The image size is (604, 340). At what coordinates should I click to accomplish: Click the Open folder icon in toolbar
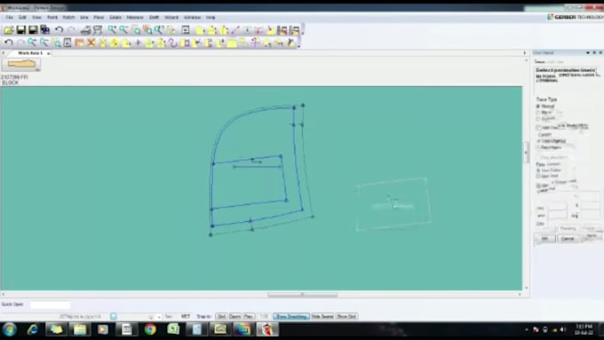point(9,29)
